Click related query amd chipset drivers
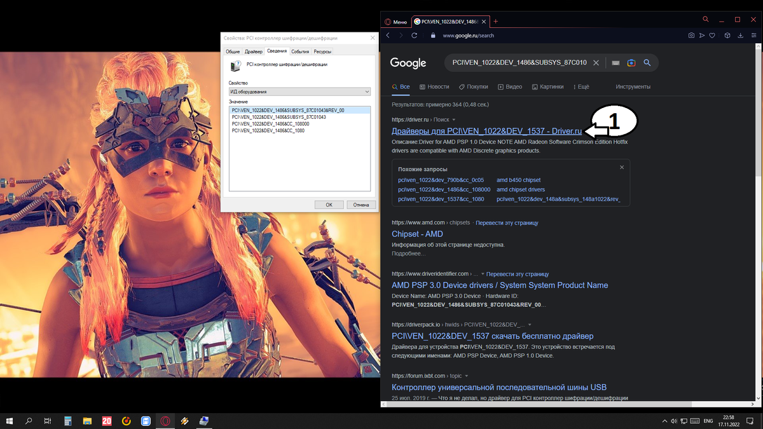The height and width of the screenshot is (429, 763). pyautogui.click(x=521, y=189)
